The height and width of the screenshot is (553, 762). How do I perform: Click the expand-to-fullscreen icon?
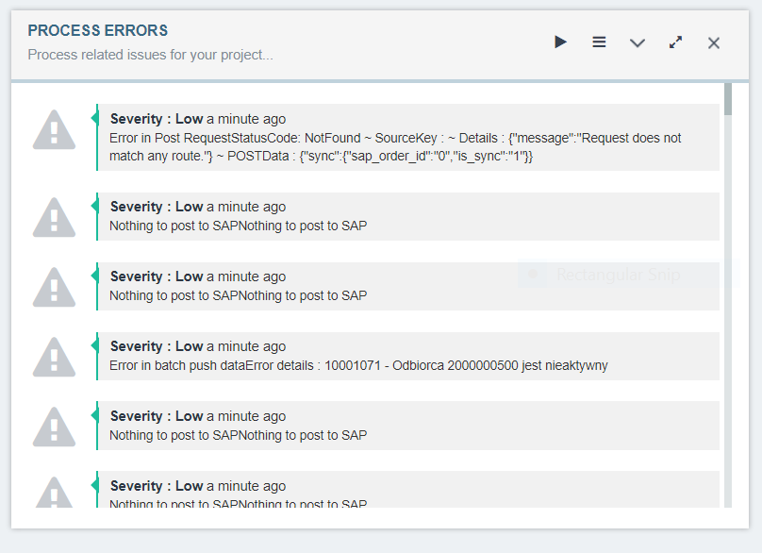point(675,42)
